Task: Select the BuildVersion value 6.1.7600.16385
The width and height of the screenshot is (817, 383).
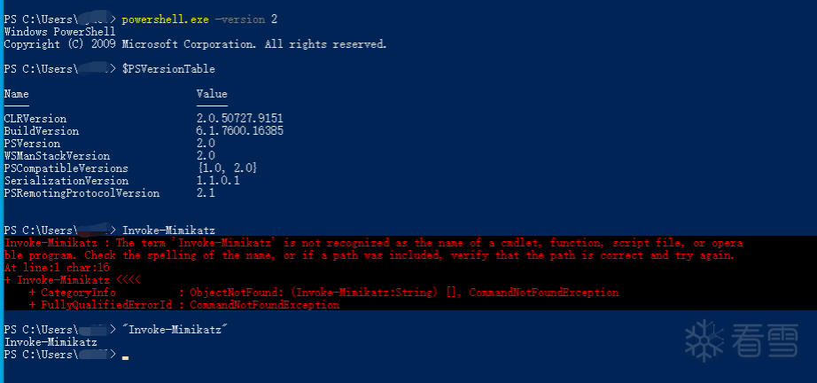Action: click(240, 130)
